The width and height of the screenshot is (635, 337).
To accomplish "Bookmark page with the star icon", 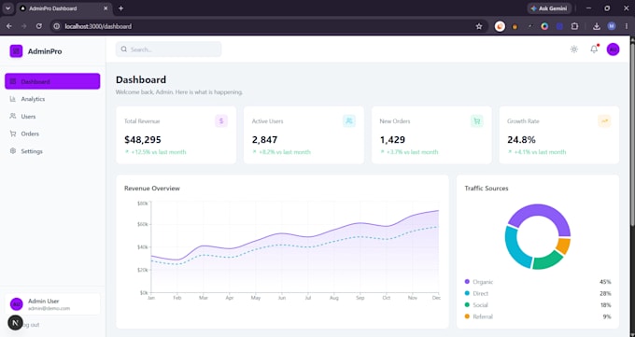I will pyautogui.click(x=479, y=26).
